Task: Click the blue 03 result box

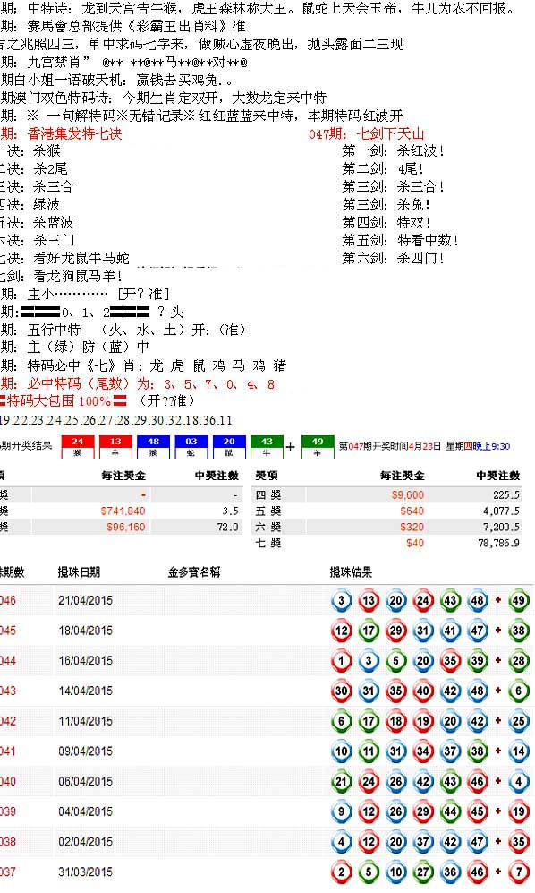Action: pos(191,446)
